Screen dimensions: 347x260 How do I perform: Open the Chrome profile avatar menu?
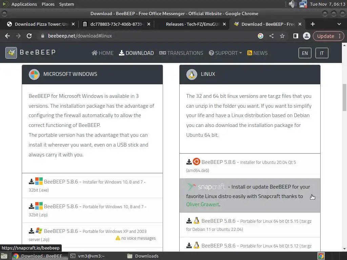(x=306, y=36)
